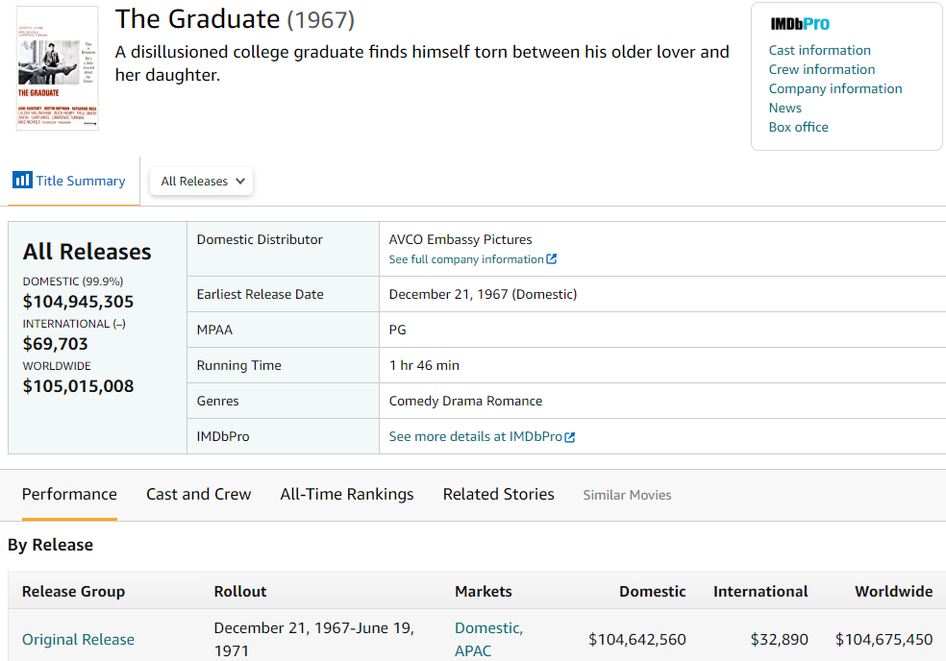Click the IMDbPro logo
The image size is (946, 661).
800,23
